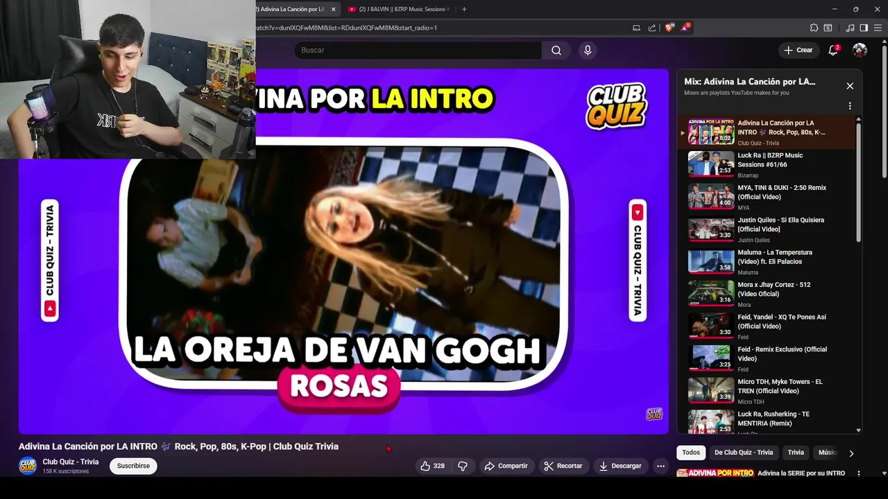Click the Crear button

(799, 50)
